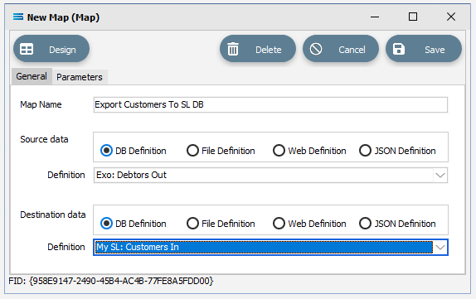
Task: Click the New Map window menu icon
Action: tap(18, 17)
